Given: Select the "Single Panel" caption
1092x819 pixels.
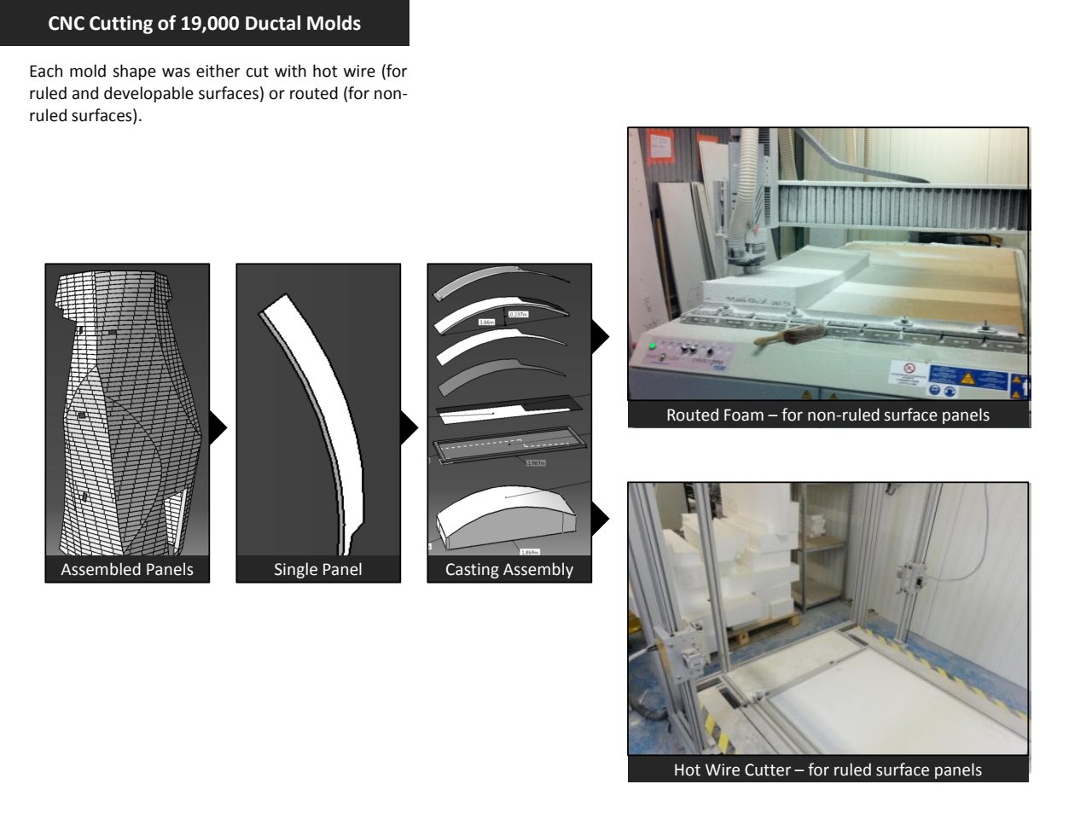Looking at the screenshot, I should pyautogui.click(x=318, y=569).
